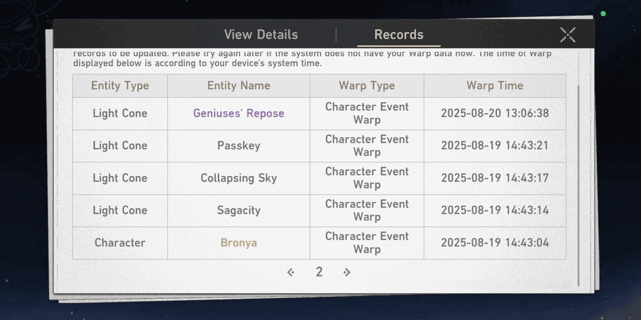Click the Warp Time column header
The image size is (641, 320).
tap(495, 85)
